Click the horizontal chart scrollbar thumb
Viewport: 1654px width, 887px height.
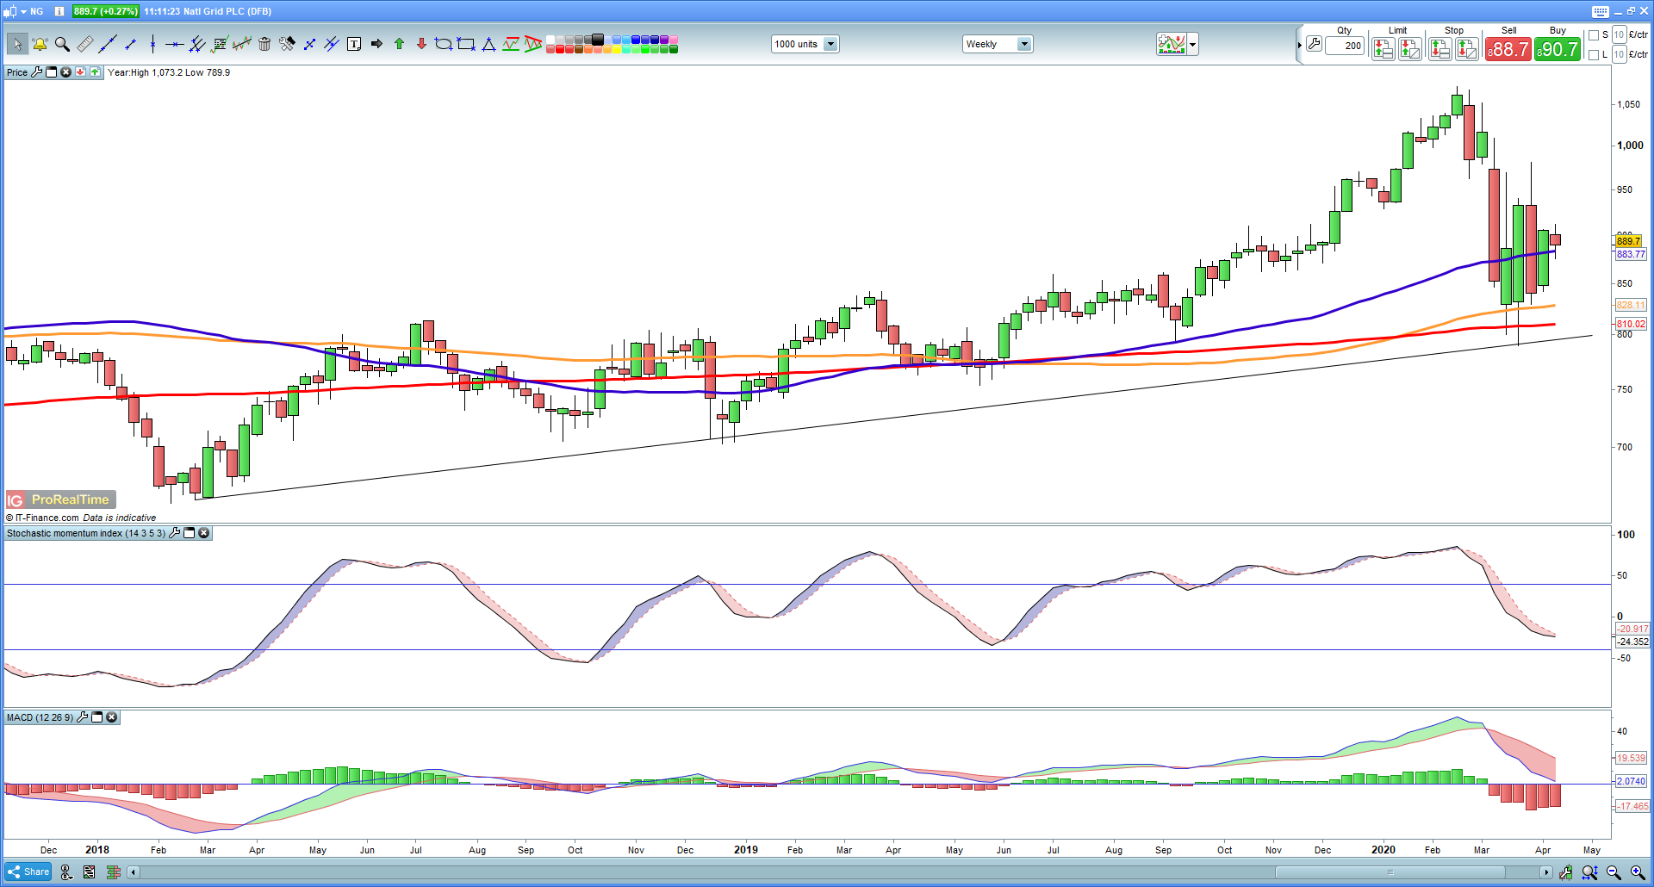click(1390, 872)
